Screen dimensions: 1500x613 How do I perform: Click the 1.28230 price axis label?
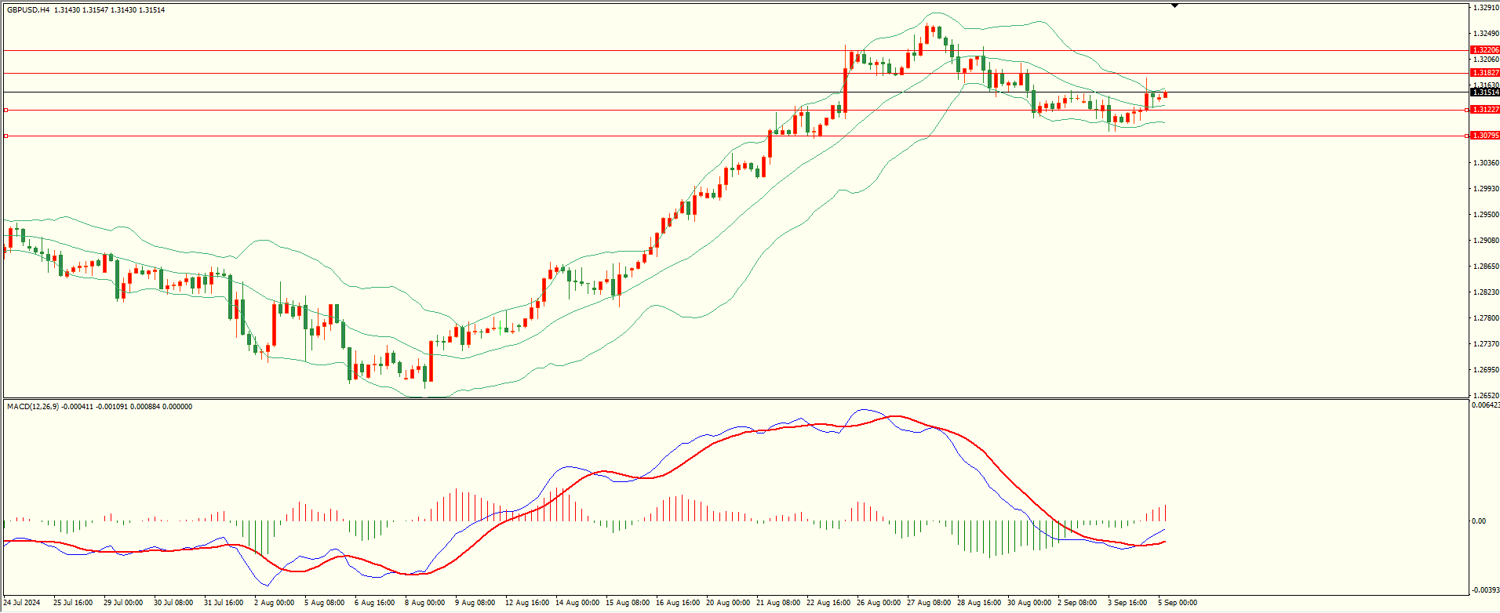click(1486, 292)
